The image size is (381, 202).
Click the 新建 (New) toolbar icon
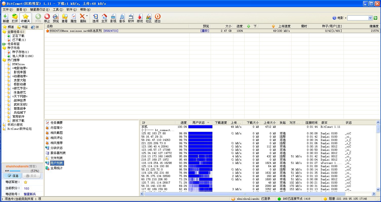coord(6,18)
